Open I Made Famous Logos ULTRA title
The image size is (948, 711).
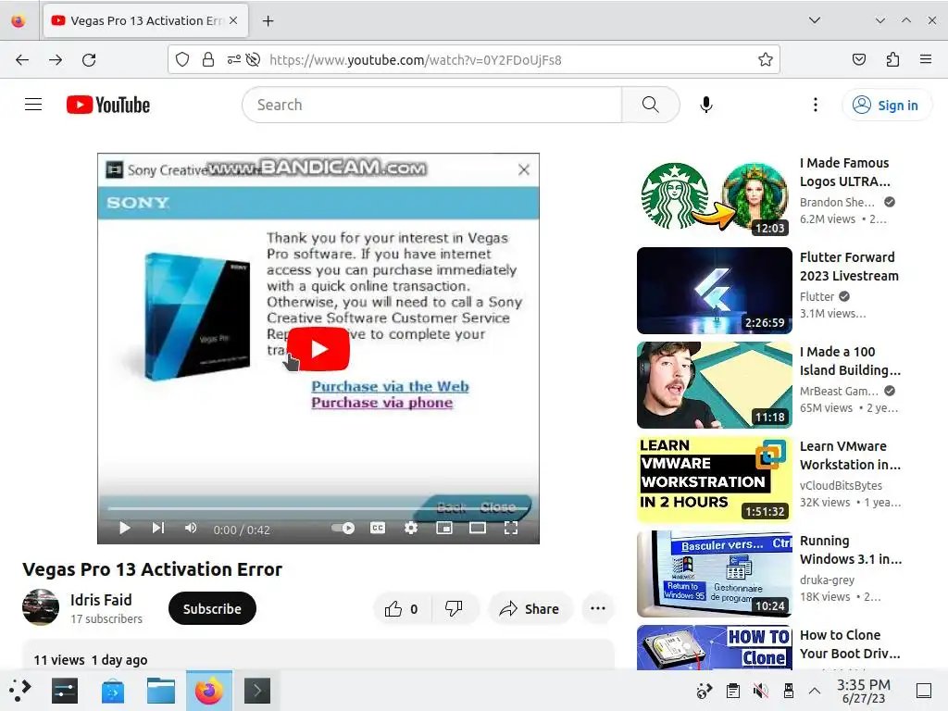coord(844,172)
